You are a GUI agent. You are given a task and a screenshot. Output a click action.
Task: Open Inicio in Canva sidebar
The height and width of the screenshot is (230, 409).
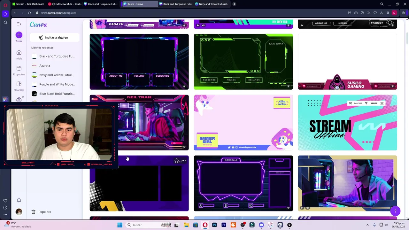19,55
